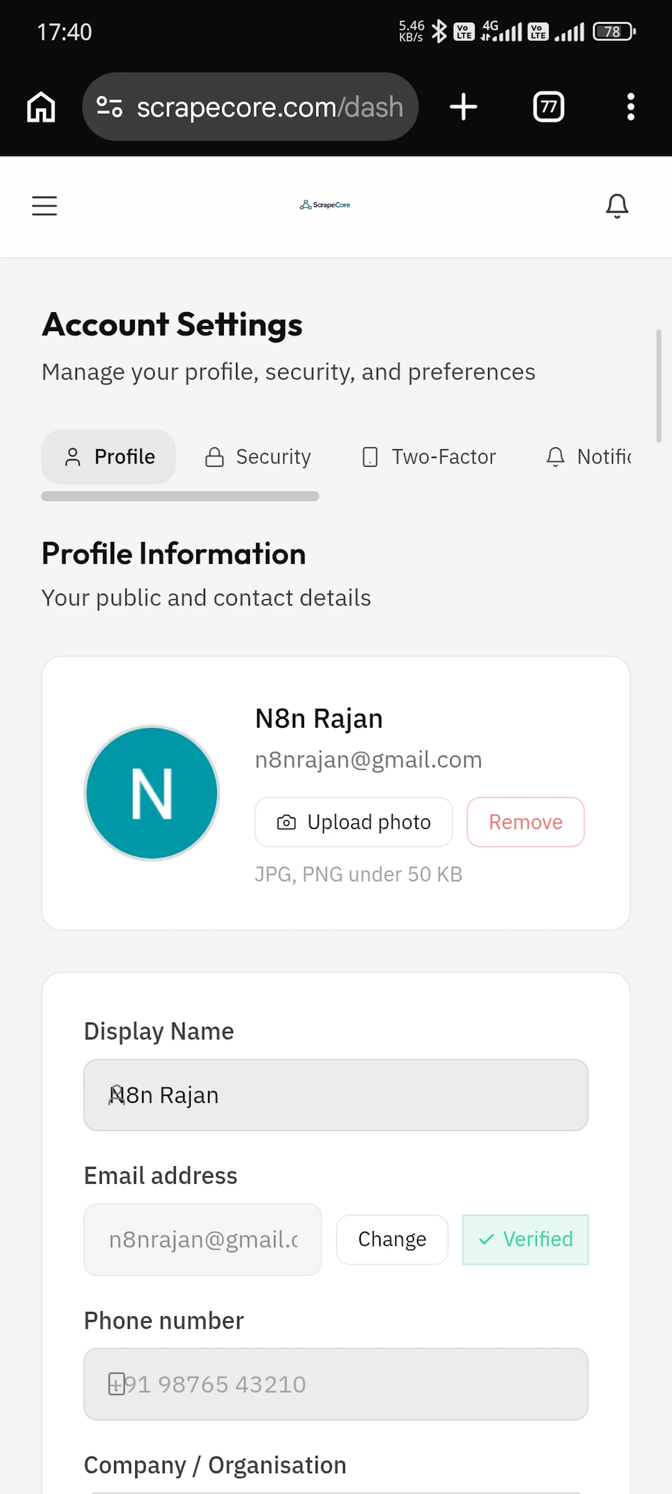Select the Profile tab
The width and height of the screenshot is (672, 1494).
pos(108,457)
